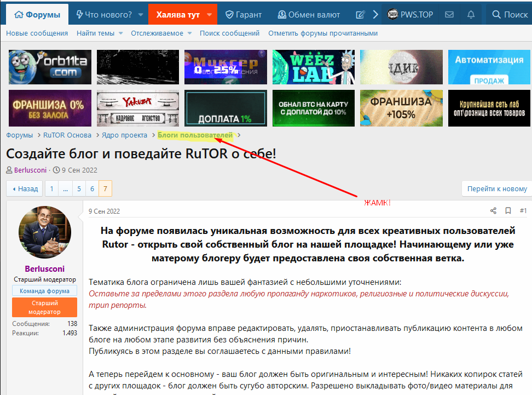Click the Назад pagination button
Image resolution: width=532 pixels, height=395 pixels.
point(25,189)
